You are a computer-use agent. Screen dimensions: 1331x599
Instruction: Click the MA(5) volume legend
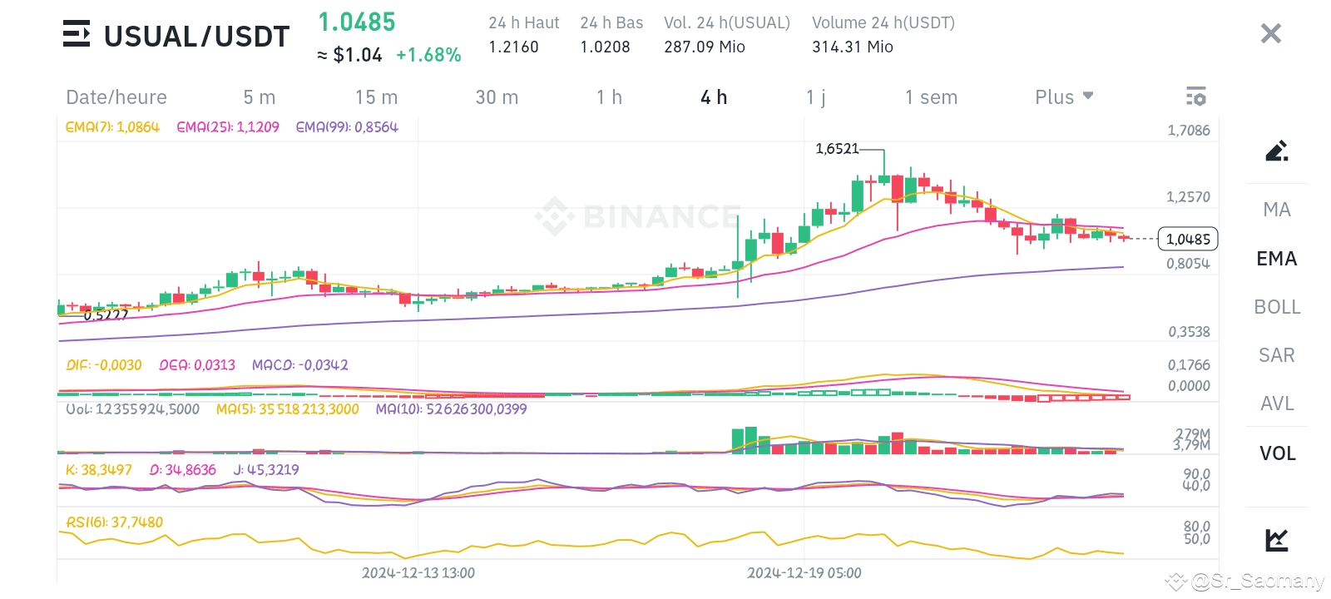[288, 409]
